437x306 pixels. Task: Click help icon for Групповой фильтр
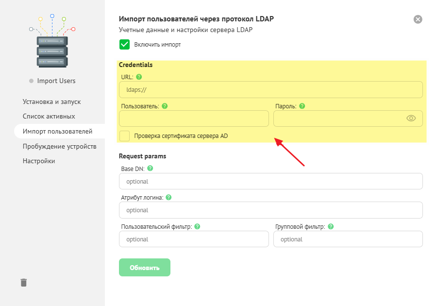pos(330,226)
